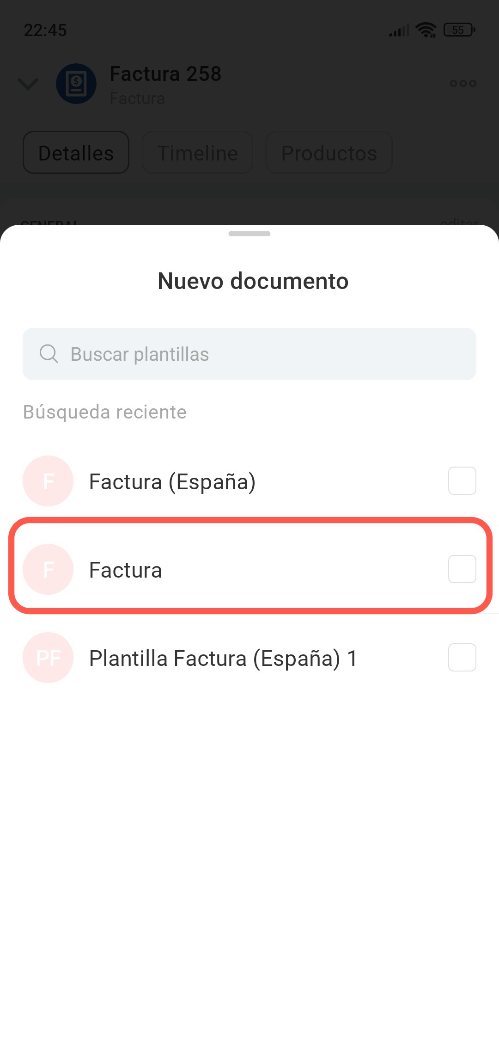Click the Factura template F avatar
This screenshot has width=499, height=1047.
pyautogui.click(x=48, y=569)
